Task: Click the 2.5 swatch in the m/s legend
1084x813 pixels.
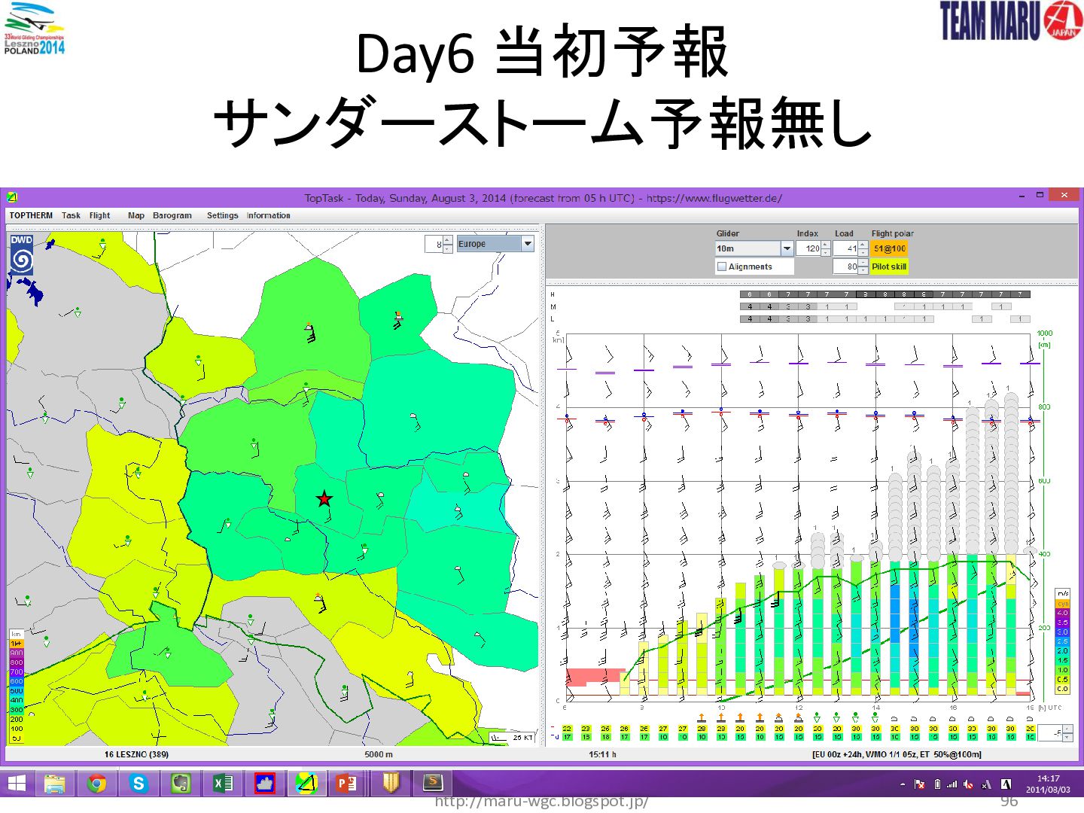Action: (x=1062, y=641)
